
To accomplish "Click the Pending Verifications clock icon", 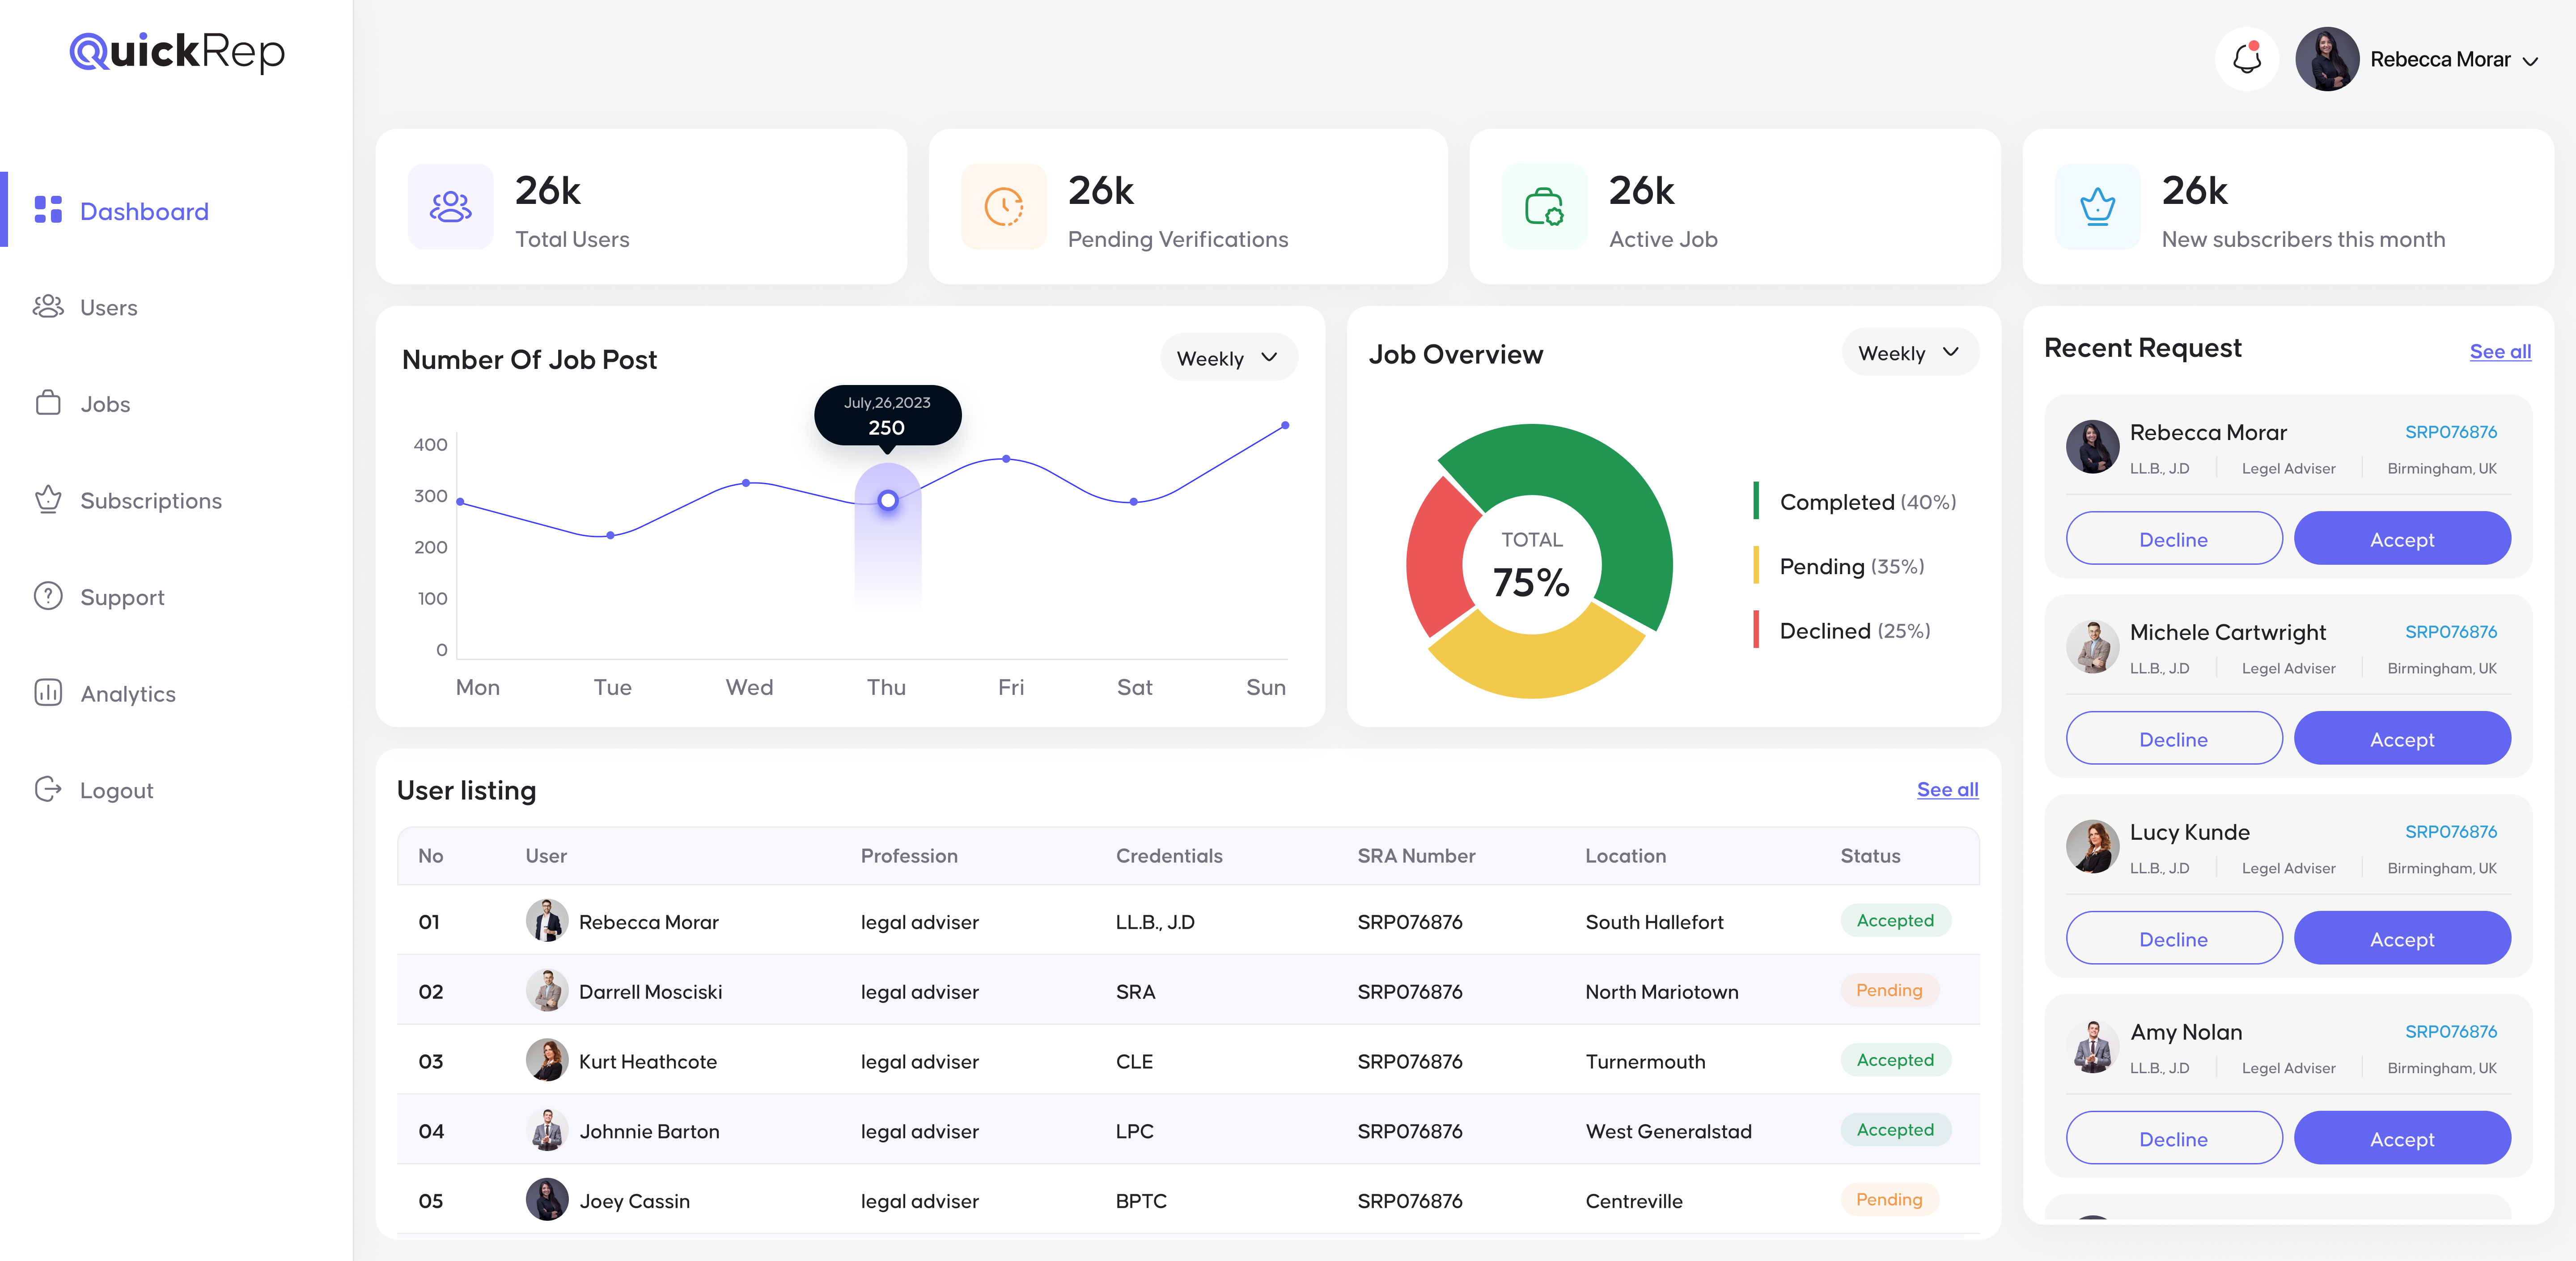I will (1003, 207).
